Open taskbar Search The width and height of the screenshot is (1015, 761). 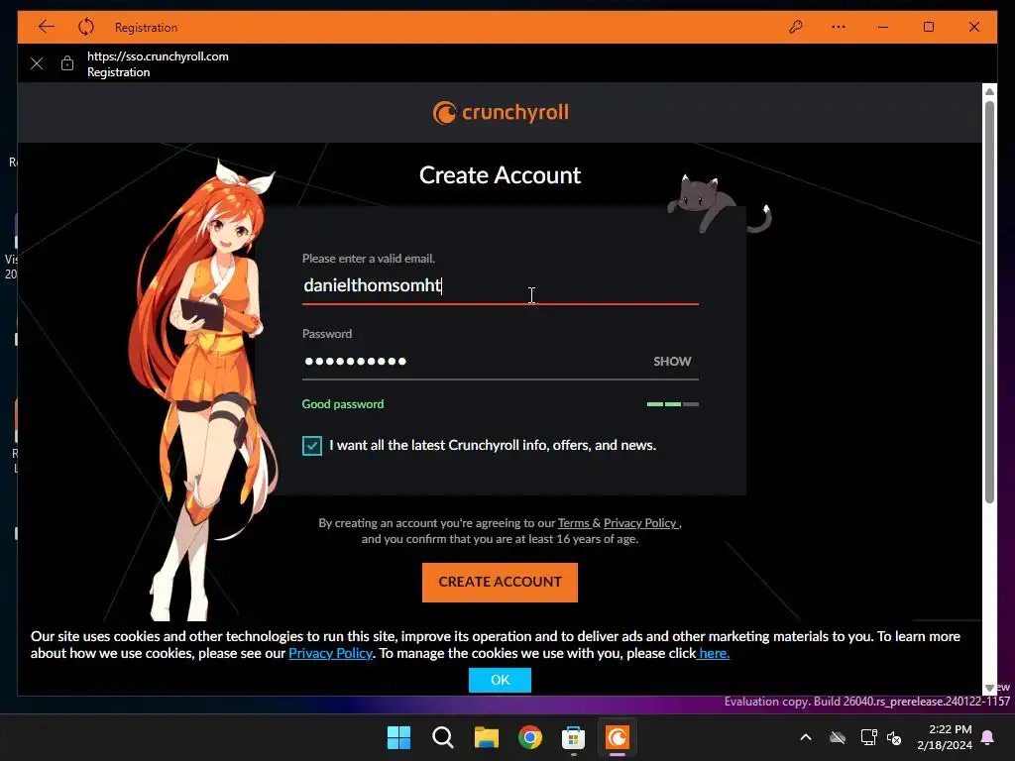(x=443, y=737)
